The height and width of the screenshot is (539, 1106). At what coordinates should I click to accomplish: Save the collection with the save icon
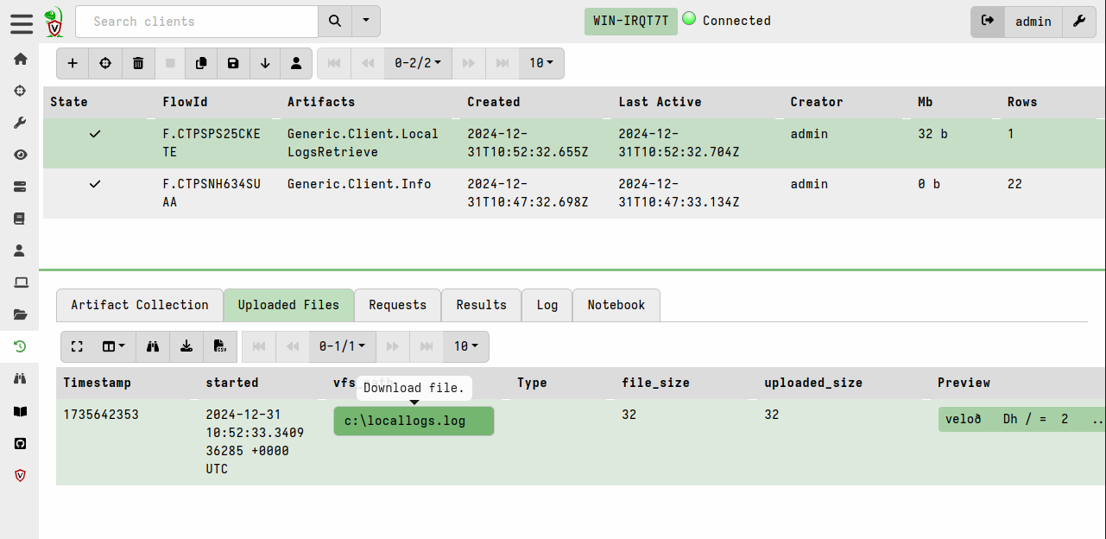233,63
